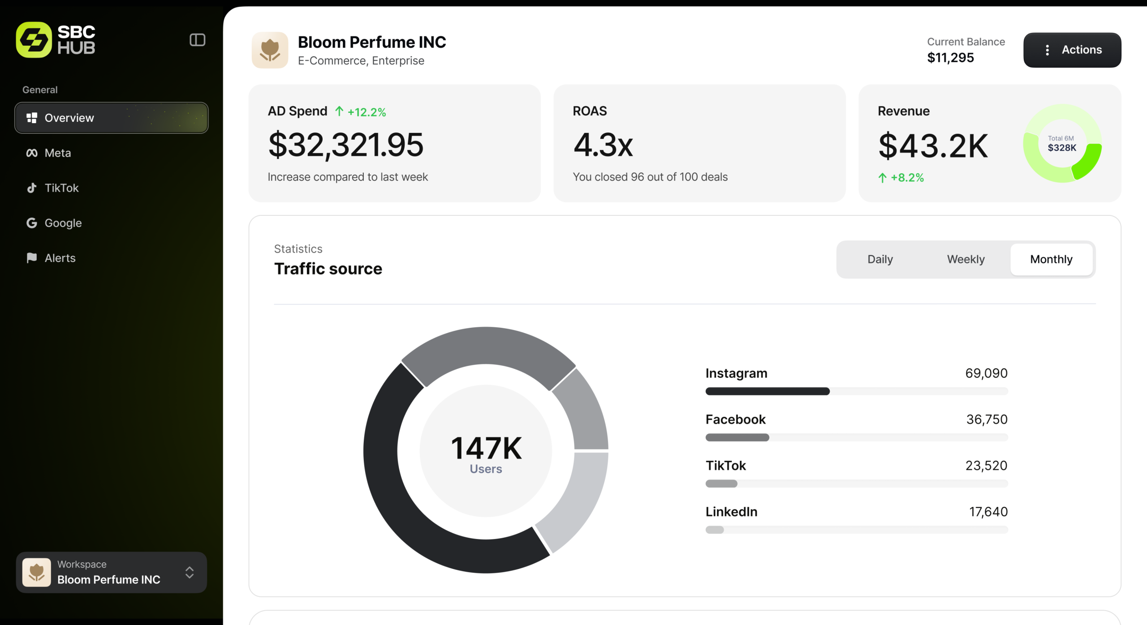Click "Increase compared to last week" text
The image size is (1147, 625).
coord(348,177)
